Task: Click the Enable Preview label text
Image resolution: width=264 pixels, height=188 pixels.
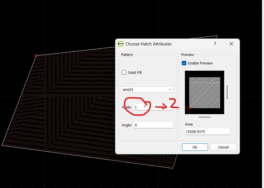Action: pos(200,63)
